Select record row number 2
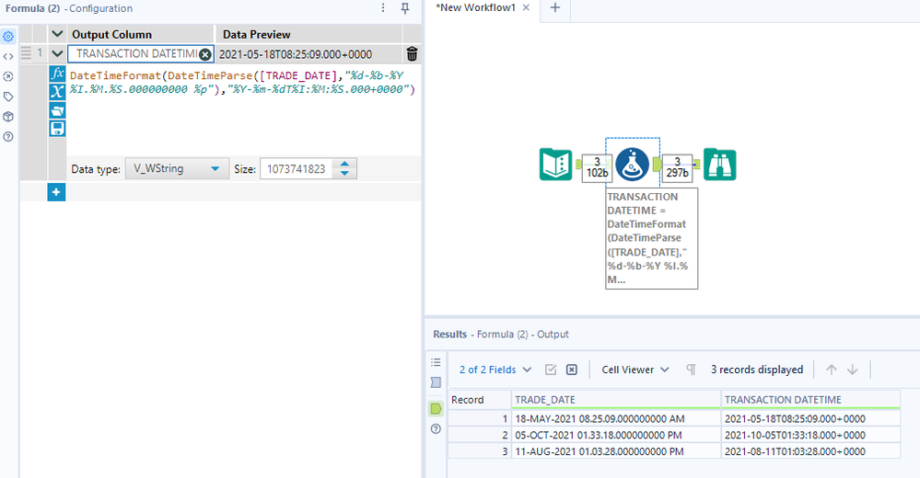920x478 pixels. [x=480, y=435]
